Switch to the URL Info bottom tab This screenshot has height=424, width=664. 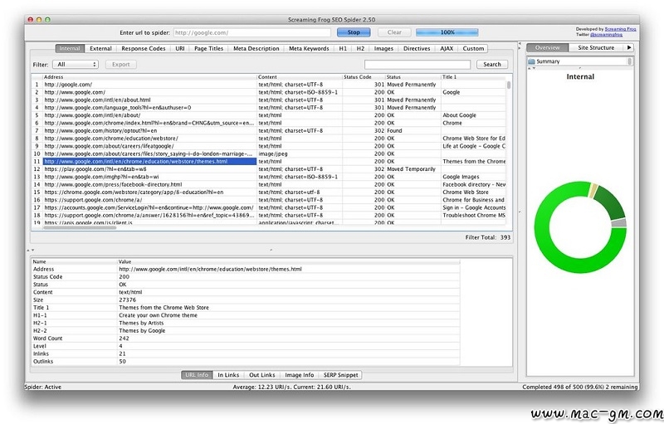(197, 375)
